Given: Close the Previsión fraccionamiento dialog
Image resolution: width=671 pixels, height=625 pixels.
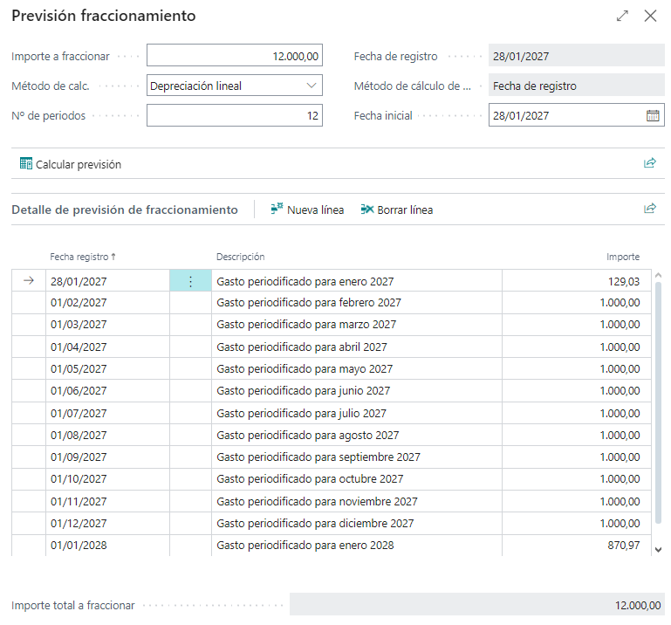Looking at the screenshot, I should click(x=650, y=16).
